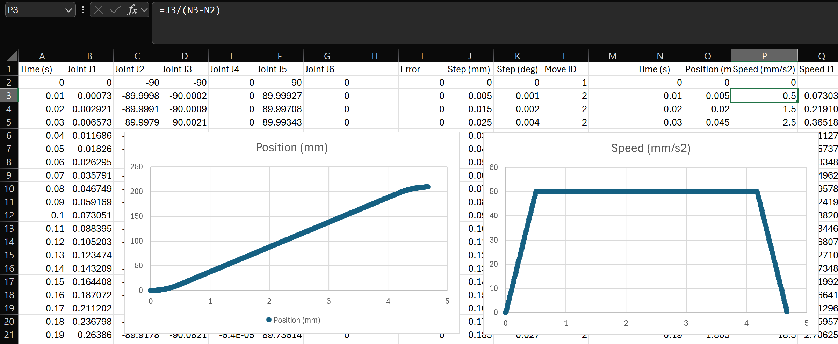This screenshot has width=838, height=344.
Task: Click the Position (mm) legend marker
Action: coord(269,320)
